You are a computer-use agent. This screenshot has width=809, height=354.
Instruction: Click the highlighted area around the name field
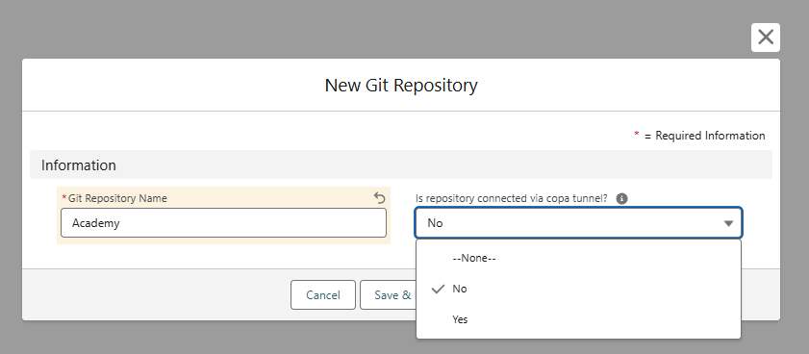223,215
